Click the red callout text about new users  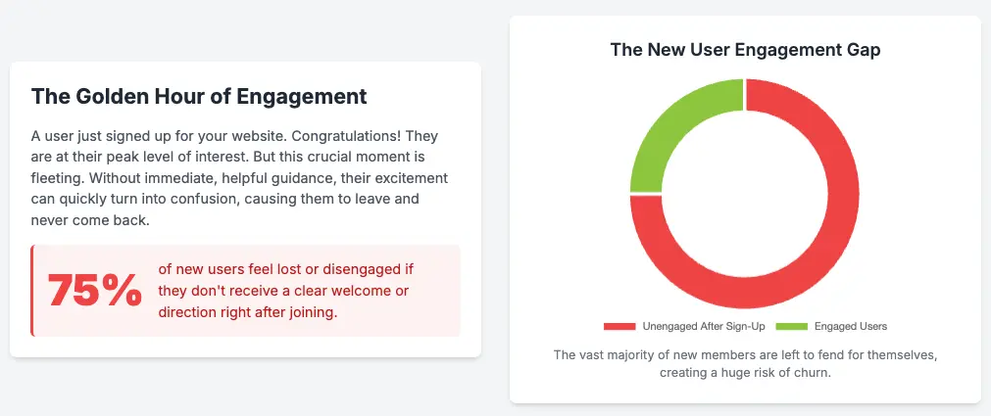tap(285, 291)
